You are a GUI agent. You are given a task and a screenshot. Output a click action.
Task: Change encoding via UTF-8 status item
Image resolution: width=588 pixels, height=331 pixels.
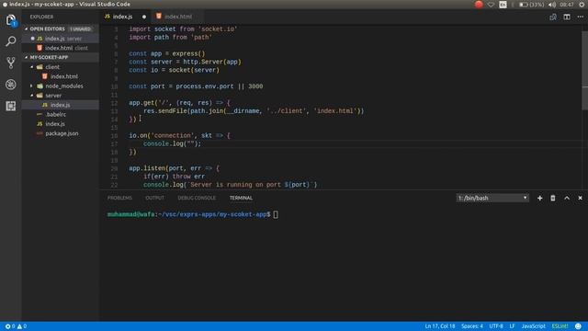tap(496, 326)
